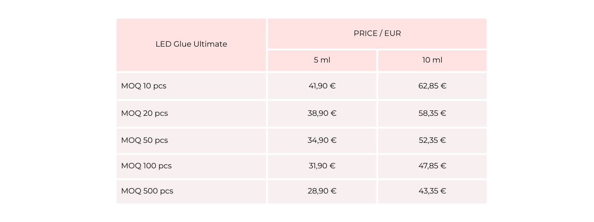594x222 pixels.
Task: Select the MOQ 20 pcs row label
Action: [144, 113]
